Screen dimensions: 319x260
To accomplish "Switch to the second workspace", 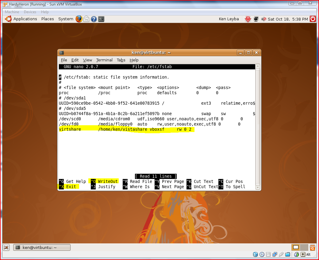I will tap(304, 247).
